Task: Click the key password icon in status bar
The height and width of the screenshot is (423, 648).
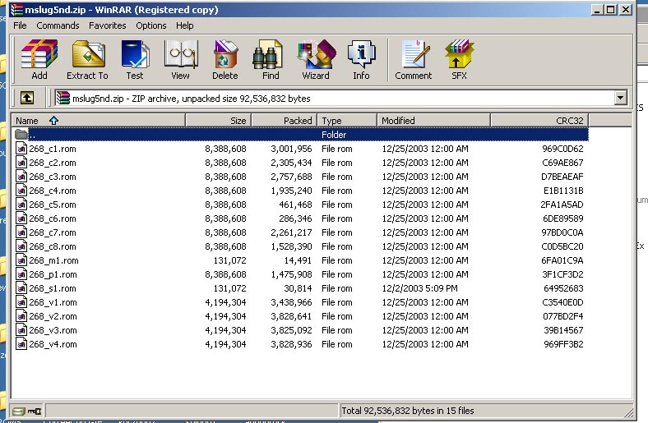Action: (x=35, y=411)
